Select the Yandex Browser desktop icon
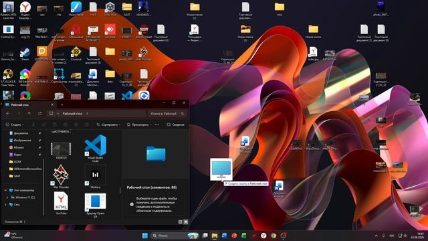 pyautogui.click(x=25, y=10)
